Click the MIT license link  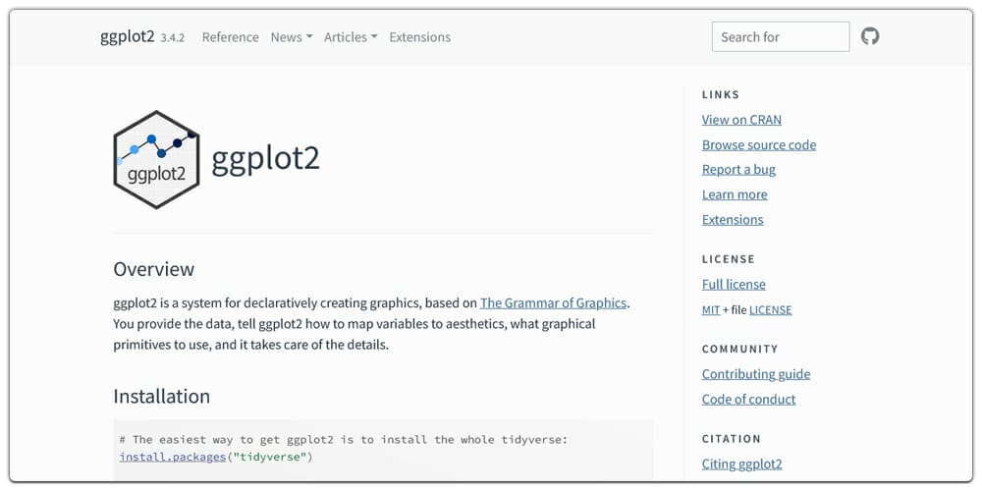coord(711,310)
